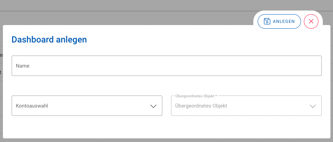333x142 pixels.
Task: Close the dialog with the red X
Action: [x=311, y=21]
